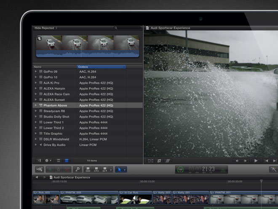
Task: Click the audio meters in the dashboard
Action: 223,171
